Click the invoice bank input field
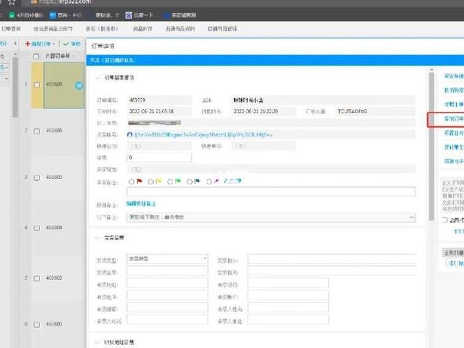Screen dimensions: 464x348 point(288,283)
